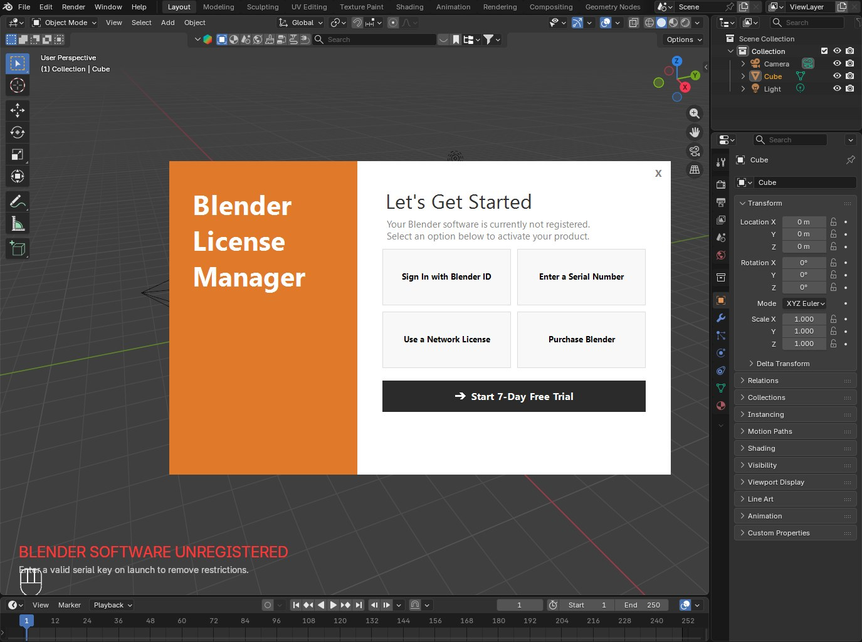Click the Purchase Blender button
Screen dimensions: 862x642
click(581, 340)
